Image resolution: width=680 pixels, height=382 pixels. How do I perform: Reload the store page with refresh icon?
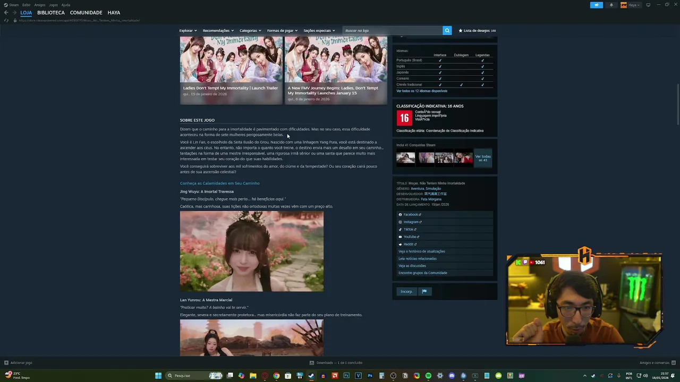(x=6, y=20)
